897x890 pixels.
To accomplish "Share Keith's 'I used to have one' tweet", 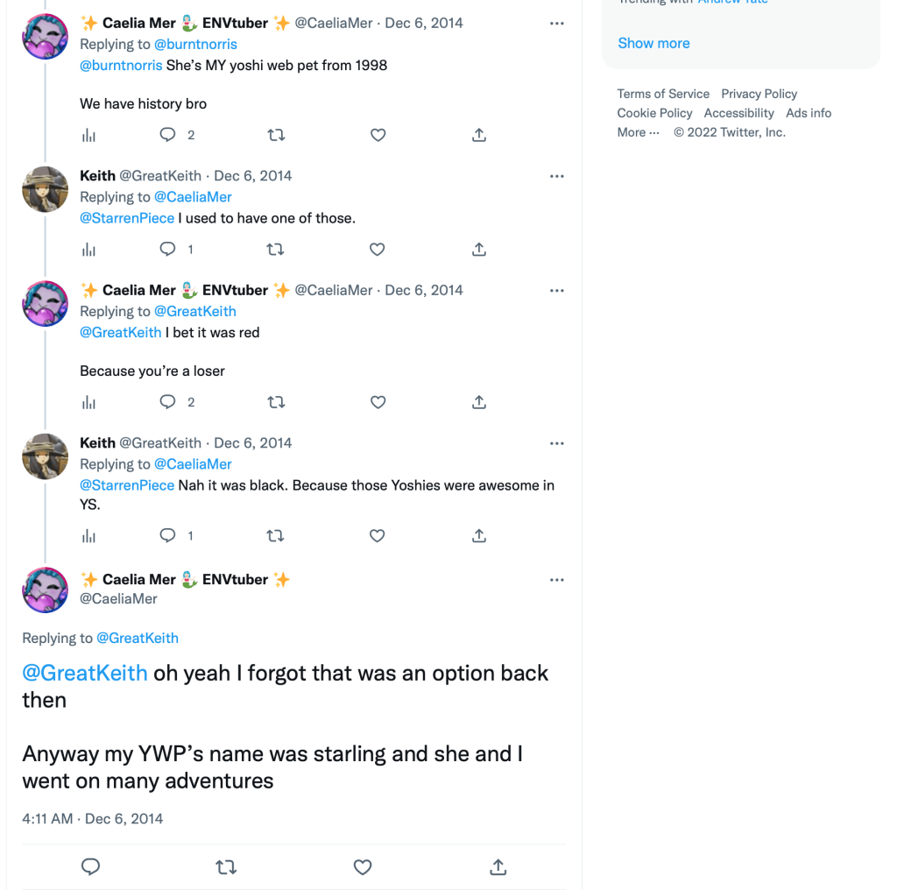I will 479,250.
